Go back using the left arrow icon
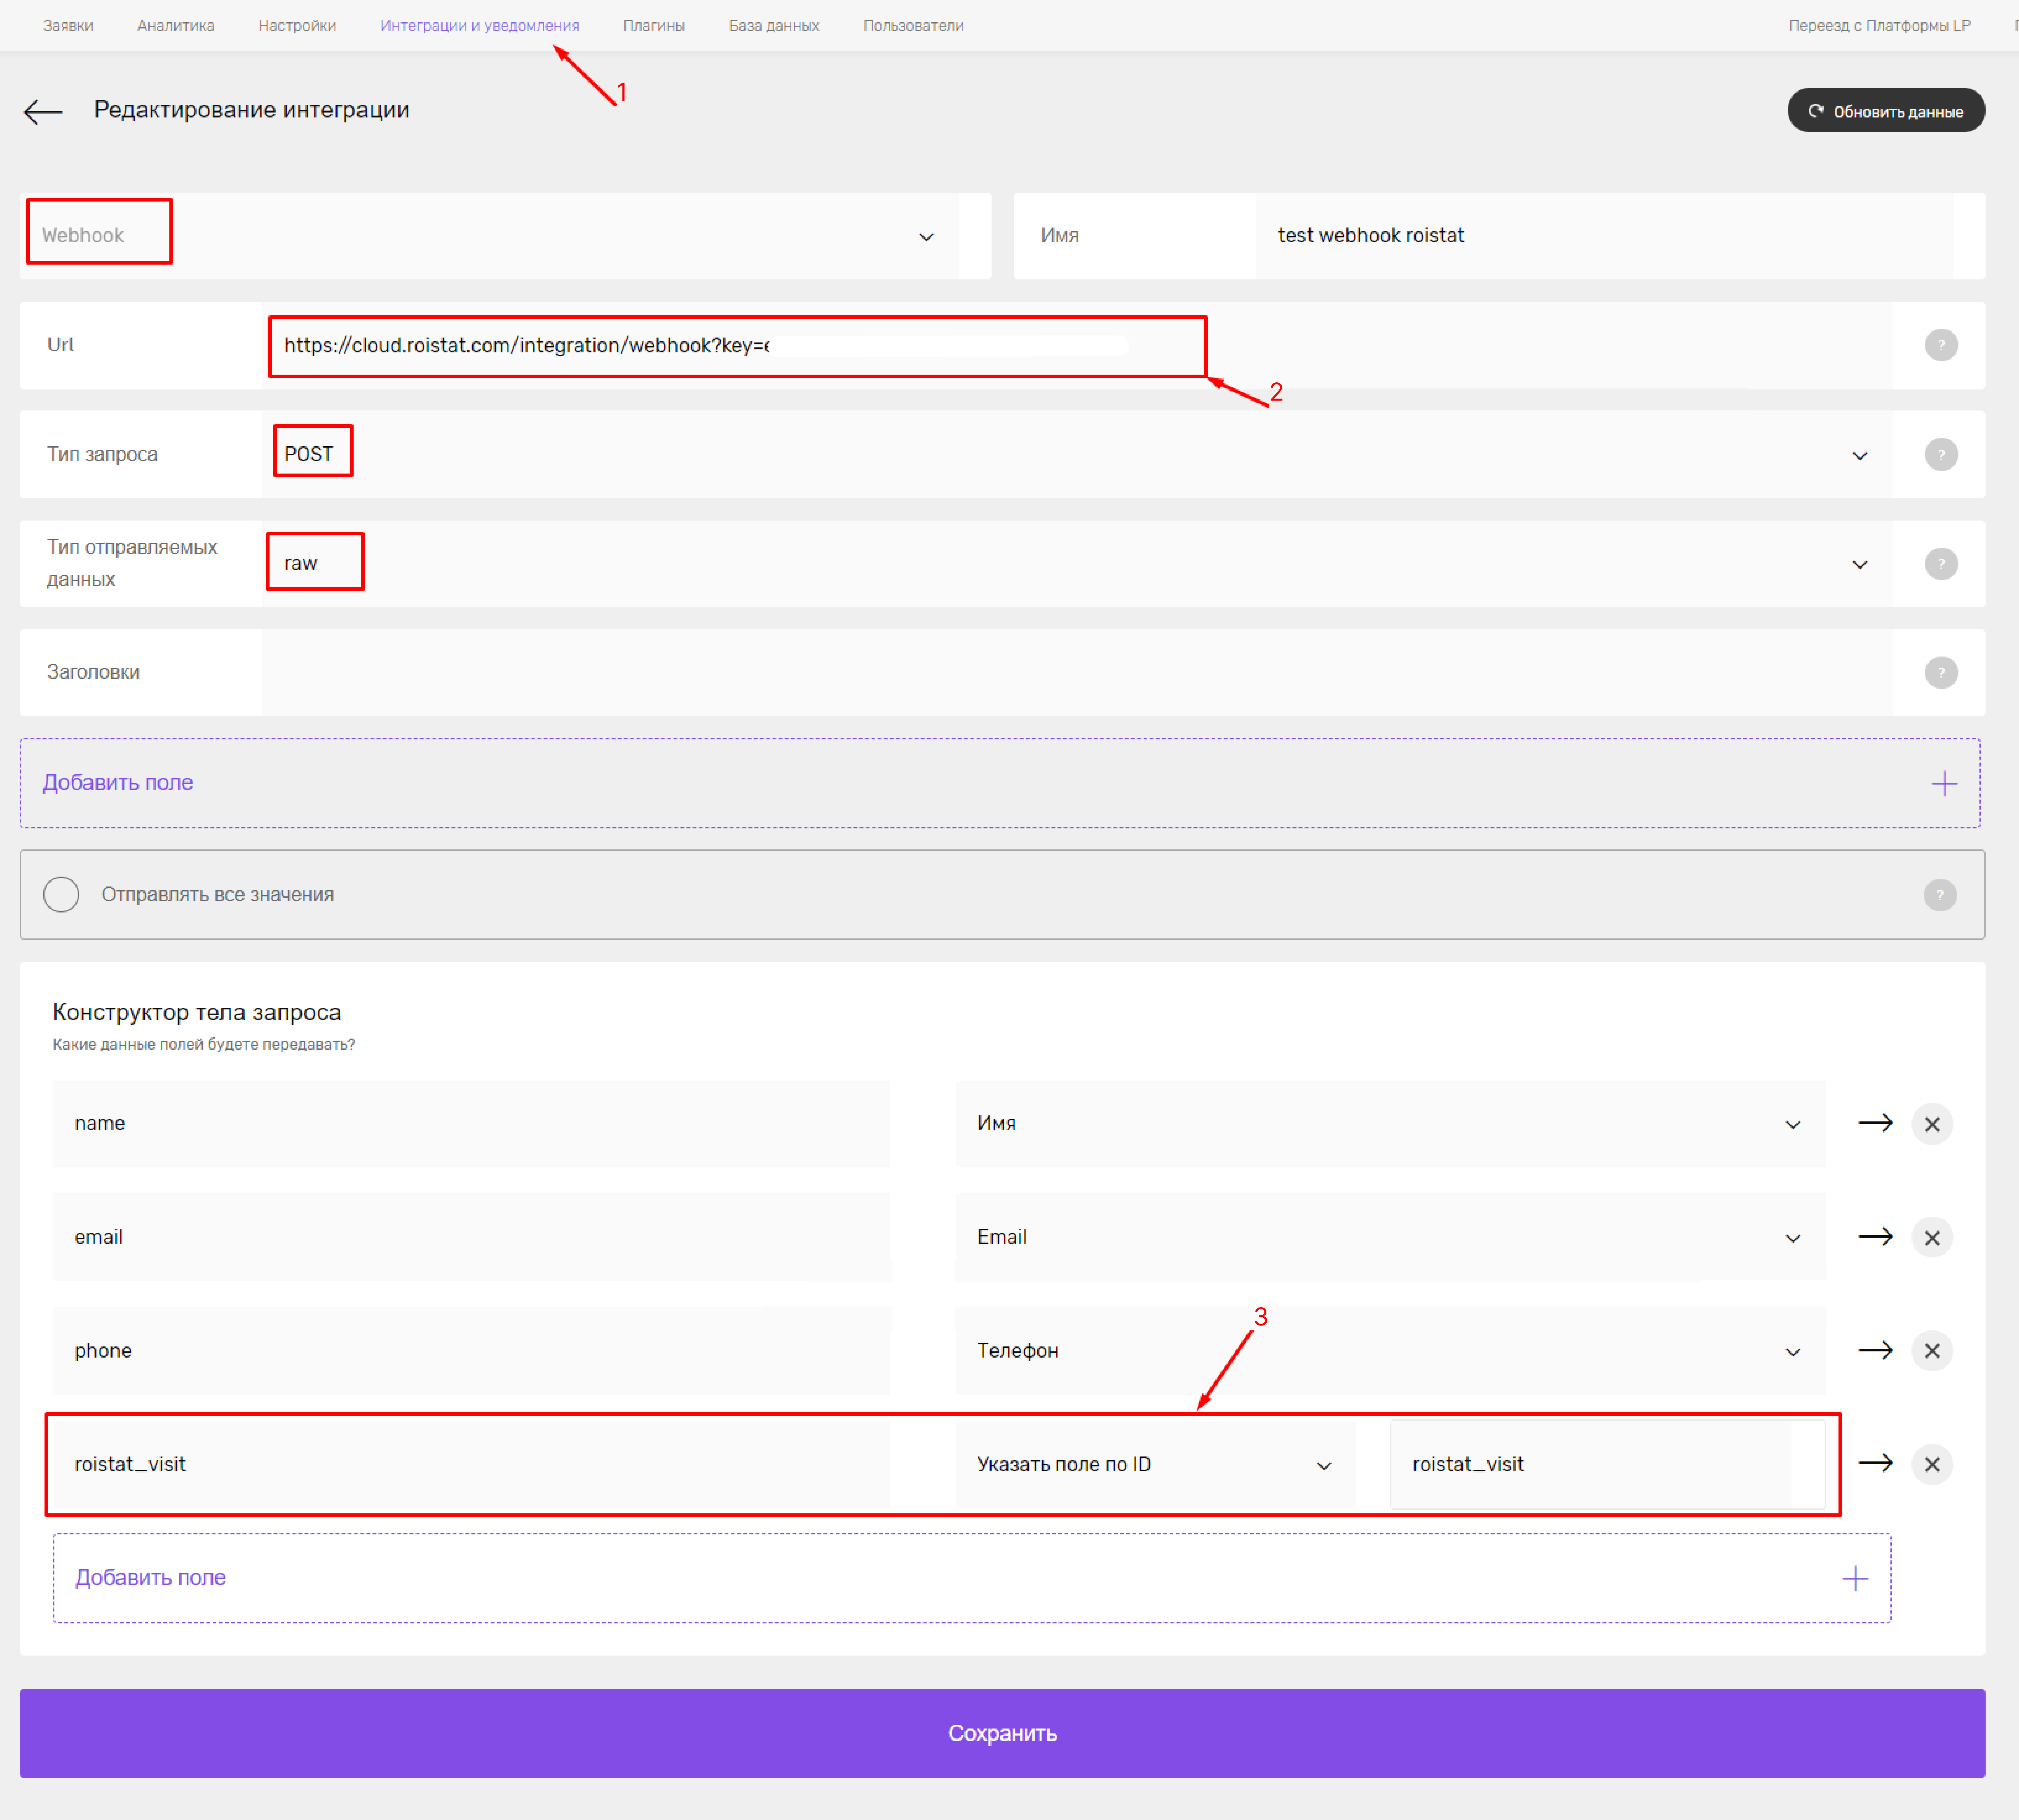This screenshot has width=2019, height=1820. pyautogui.click(x=43, y=112)
